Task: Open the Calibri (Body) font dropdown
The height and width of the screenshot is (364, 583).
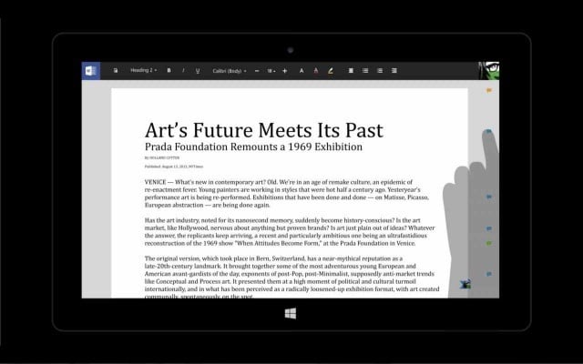Action: (x=230, y=71)
